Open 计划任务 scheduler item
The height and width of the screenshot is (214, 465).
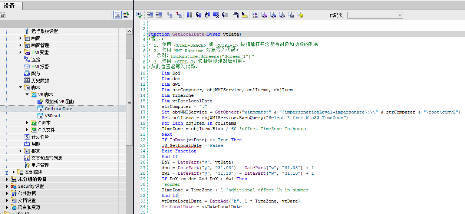pyautogui.click(x=40, y=137)
